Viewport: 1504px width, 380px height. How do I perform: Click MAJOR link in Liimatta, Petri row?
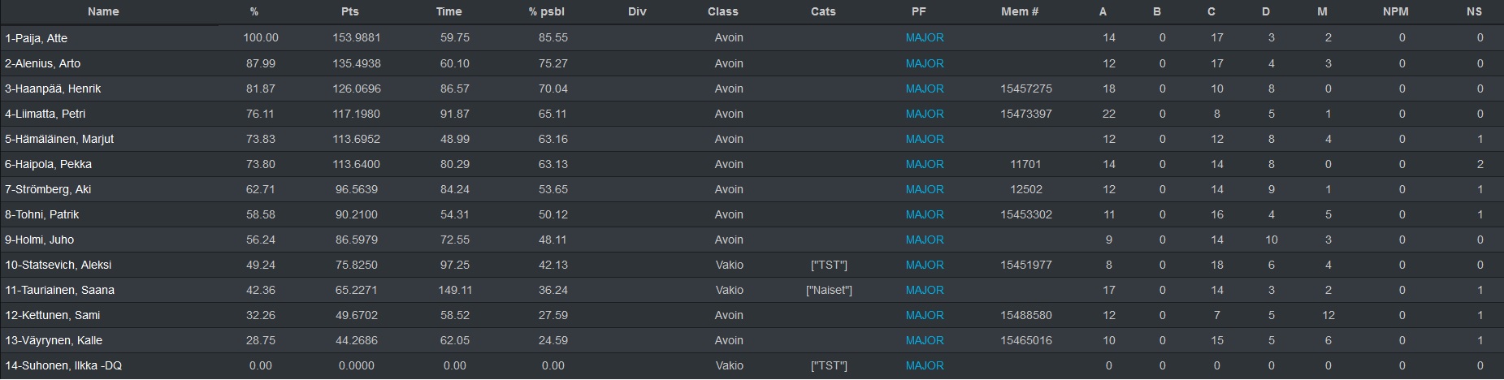click(x=925, y=114)
